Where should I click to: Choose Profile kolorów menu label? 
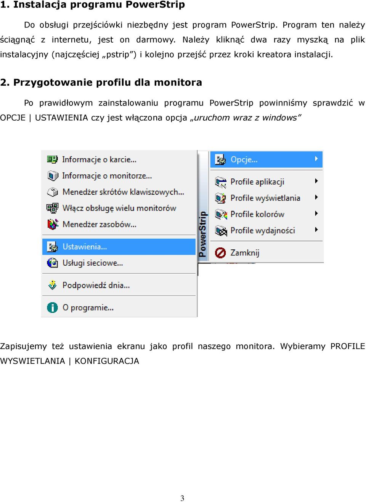click(x=257, y=214)
